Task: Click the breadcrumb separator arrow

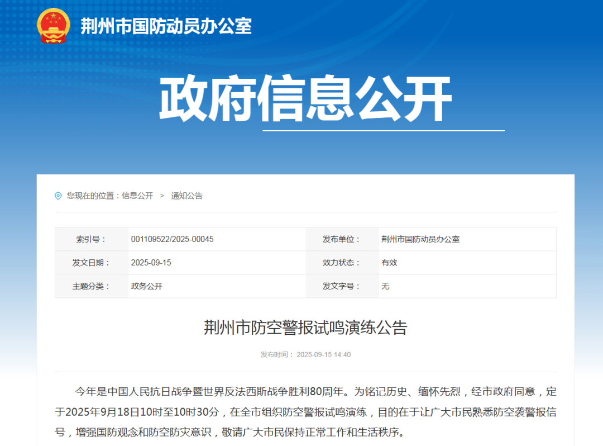Action: 162,196
